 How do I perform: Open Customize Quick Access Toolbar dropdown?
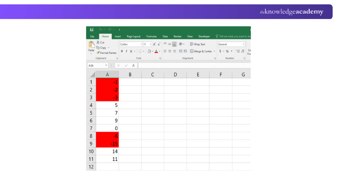(119, 30)
